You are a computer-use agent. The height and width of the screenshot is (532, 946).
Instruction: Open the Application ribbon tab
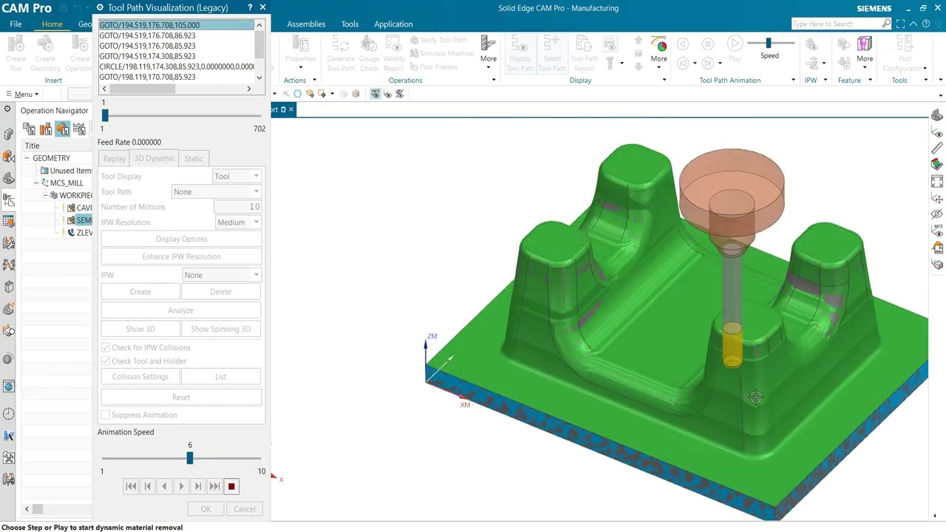click(x=393, y=24)
